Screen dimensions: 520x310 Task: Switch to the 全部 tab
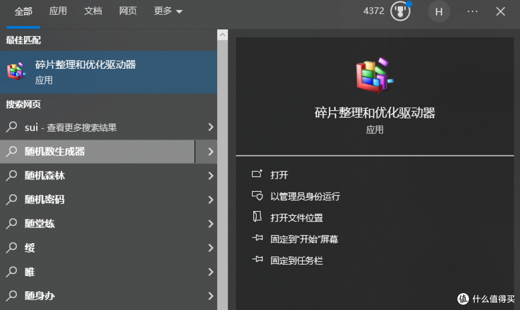point(23,12)
